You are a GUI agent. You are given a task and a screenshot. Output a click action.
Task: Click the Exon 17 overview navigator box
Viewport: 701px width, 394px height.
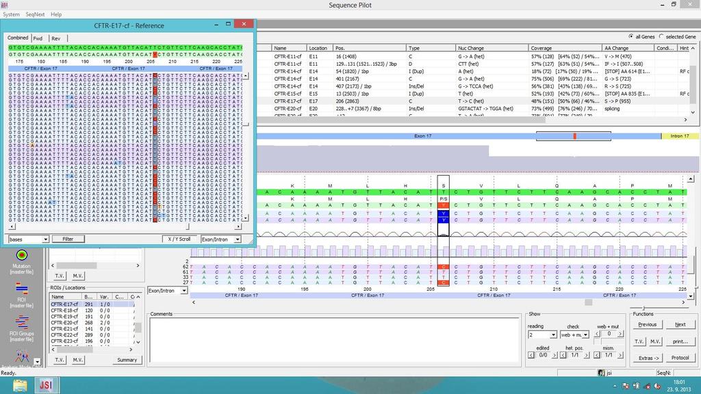(x=574, y=136)
